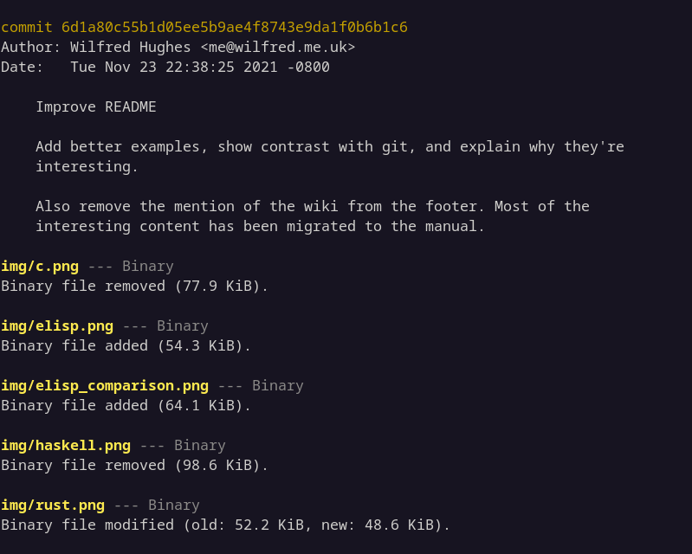This screenshot has width=692, height=554.
Task: Click the 'Also remove the mention' line
Action: tap(312, 206)
